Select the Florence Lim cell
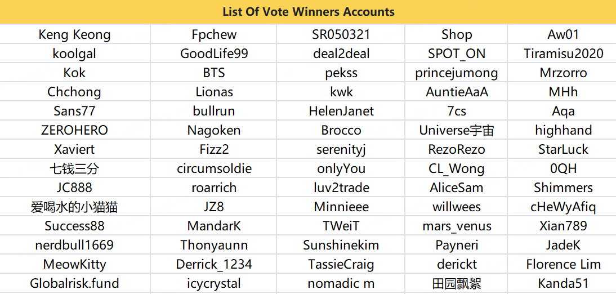Viewport: 616px width, 294px height. [563, 265]
